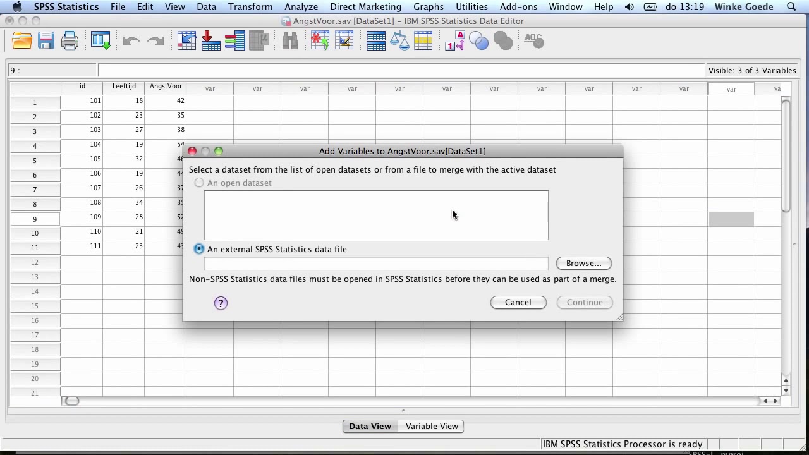This screenshot has height=455, width=809.
Task: Open Variables info toolbar icon
Action: point(234,41)
